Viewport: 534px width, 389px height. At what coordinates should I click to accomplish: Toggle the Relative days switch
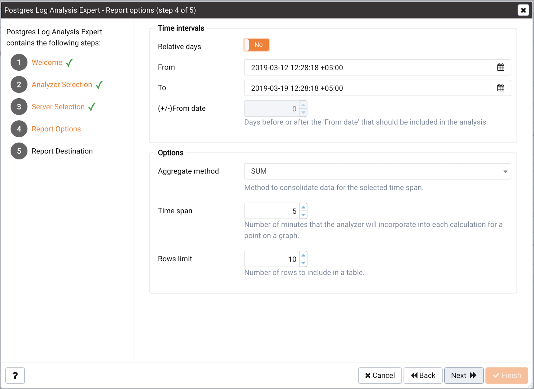tap(256, 45)
